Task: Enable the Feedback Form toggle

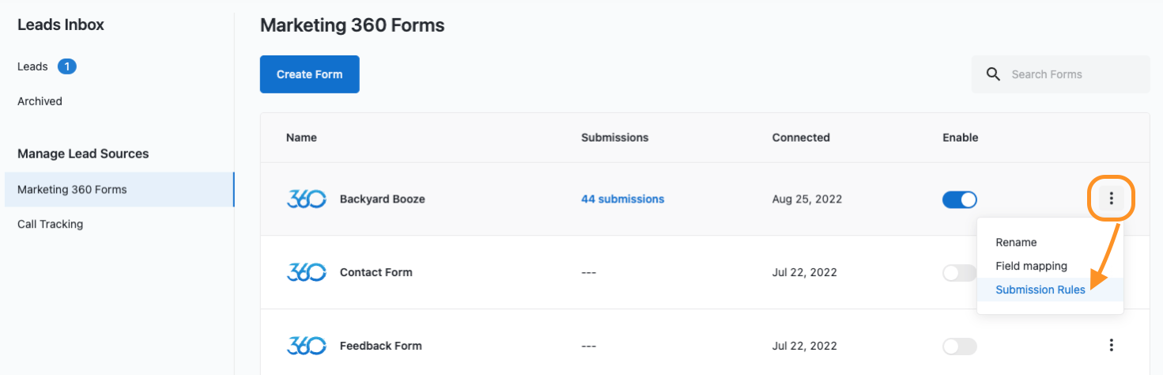Action: coord(959,347)
